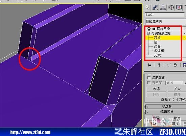Collapse the 可编辑多边形 tree node
The image size is (186, 136).
click(x=148, y=33)
